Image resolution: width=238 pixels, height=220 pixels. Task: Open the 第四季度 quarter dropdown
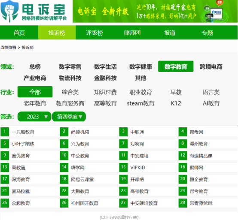pyautogui.click(x=69, y=117)
